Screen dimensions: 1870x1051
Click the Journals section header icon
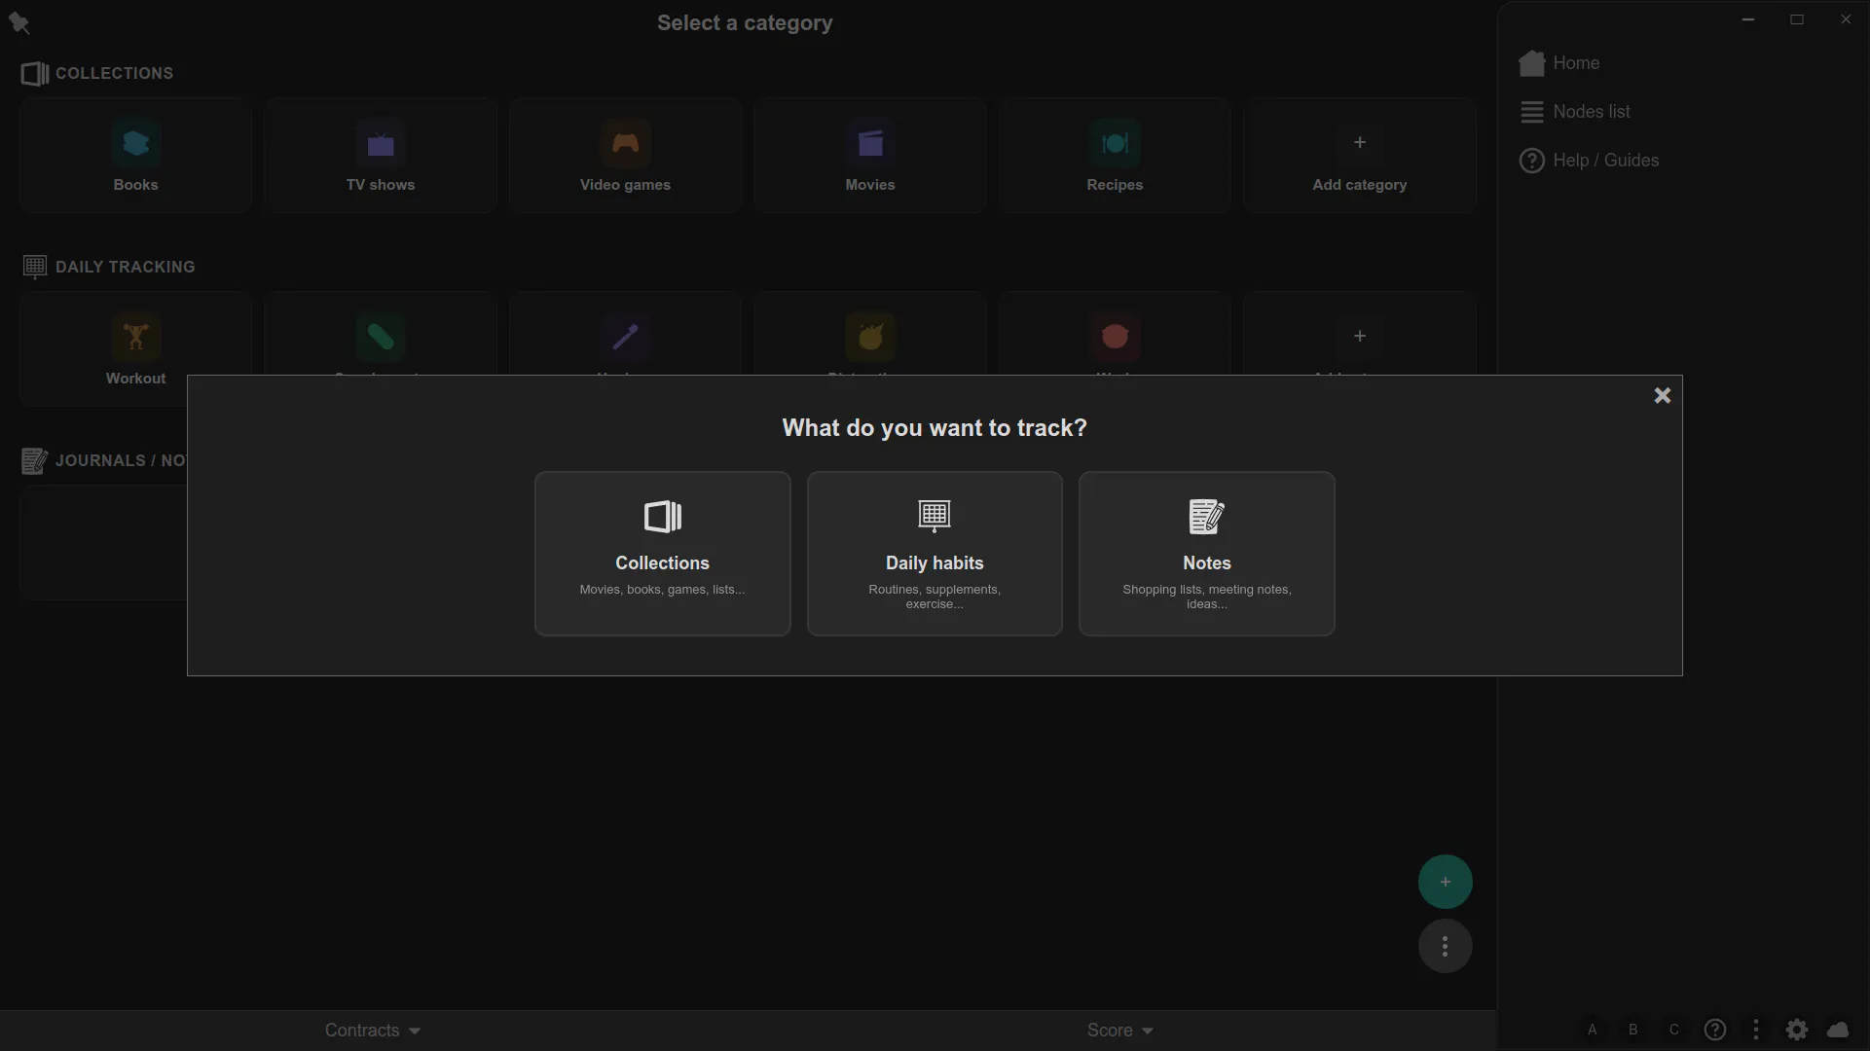(34, 460)
